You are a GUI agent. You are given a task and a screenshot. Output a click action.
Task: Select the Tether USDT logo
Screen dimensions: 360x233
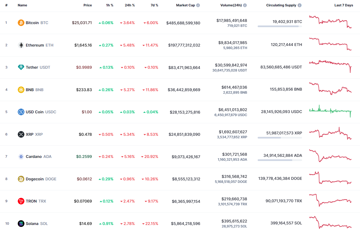(x=21, y=67)
